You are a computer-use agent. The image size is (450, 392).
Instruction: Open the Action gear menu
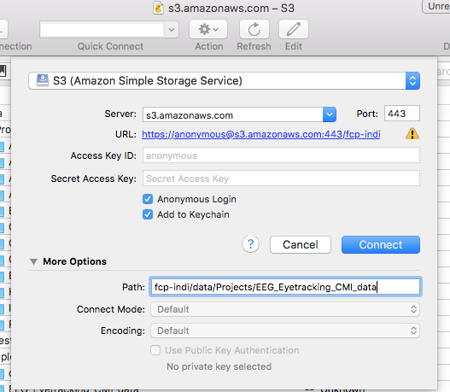click(208, 29)
